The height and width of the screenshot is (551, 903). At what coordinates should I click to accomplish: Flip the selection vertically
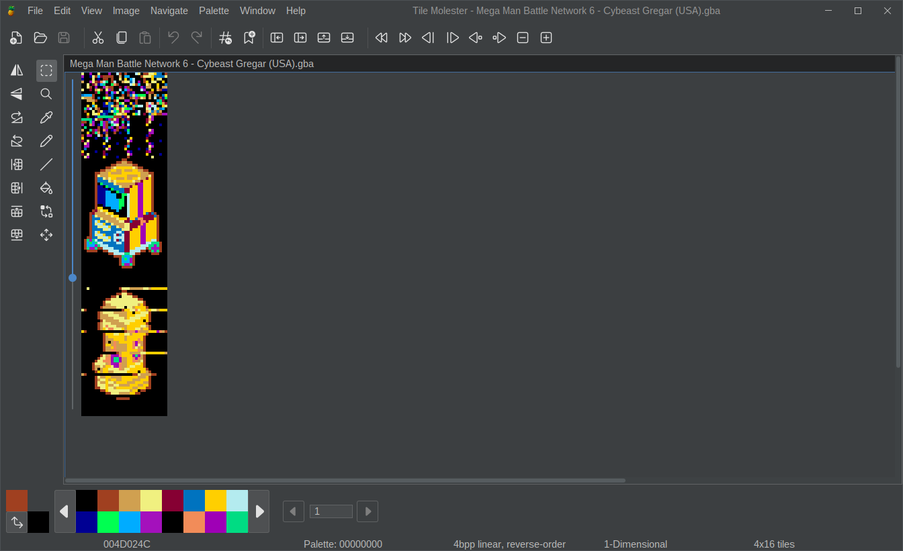point(17,94)
